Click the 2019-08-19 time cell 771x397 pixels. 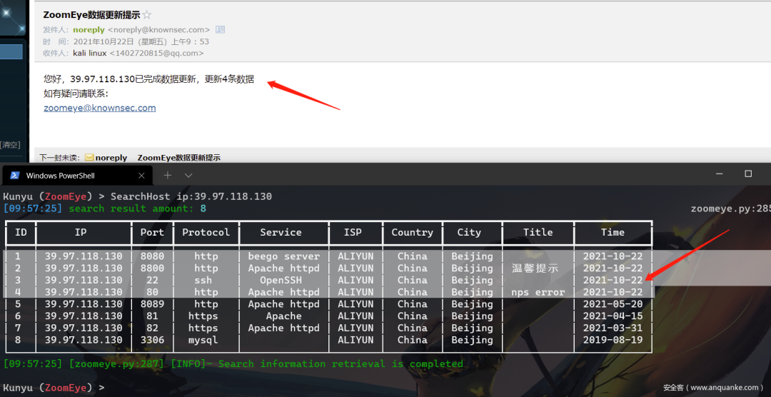coord(613,340)
